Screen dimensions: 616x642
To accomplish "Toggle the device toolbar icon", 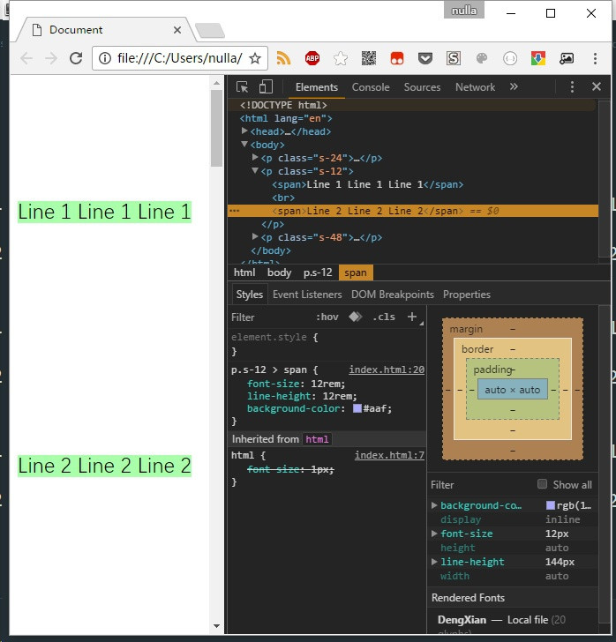I will [266, 87].
